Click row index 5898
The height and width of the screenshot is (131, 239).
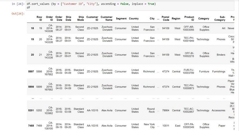pyautogui.click(x=31, y=87)
